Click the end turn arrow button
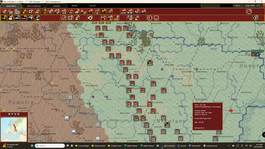 click(x=255, y=18)
